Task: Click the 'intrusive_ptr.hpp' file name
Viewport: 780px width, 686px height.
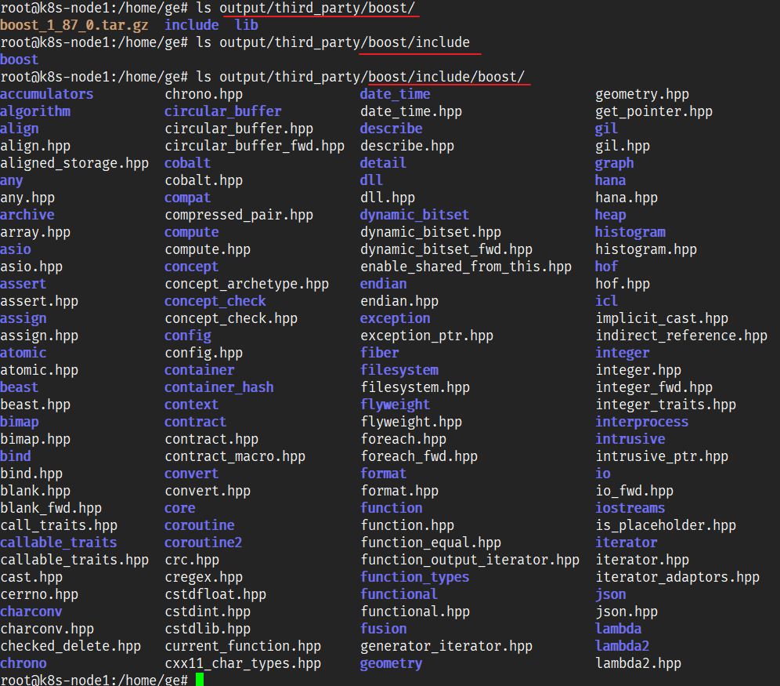Action: click(x=662, y=456)
